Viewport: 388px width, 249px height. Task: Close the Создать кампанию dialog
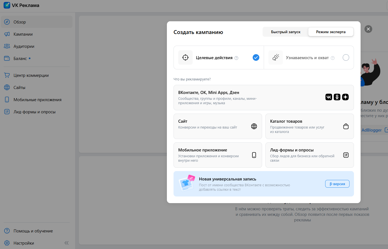click(x=368, y=29)
